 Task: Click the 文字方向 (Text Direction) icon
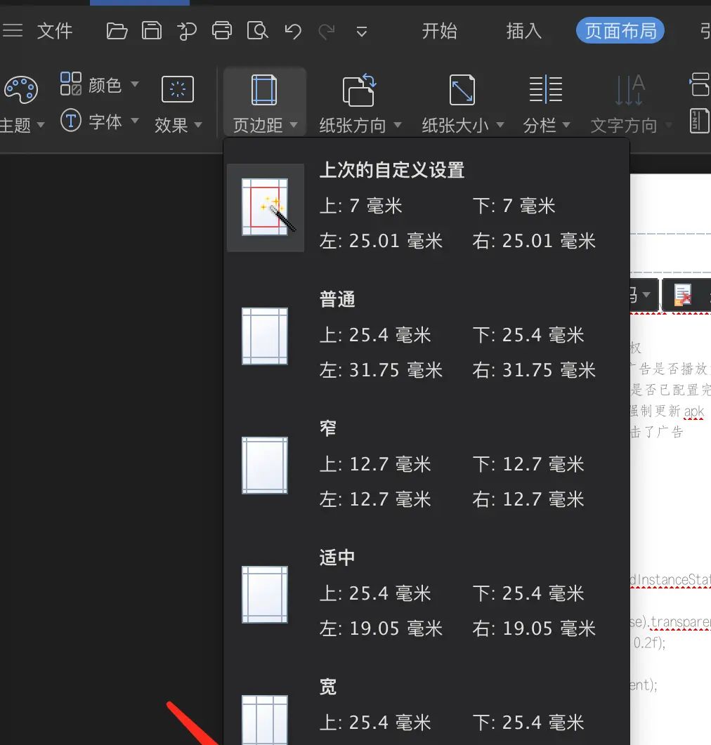(630, 89)
